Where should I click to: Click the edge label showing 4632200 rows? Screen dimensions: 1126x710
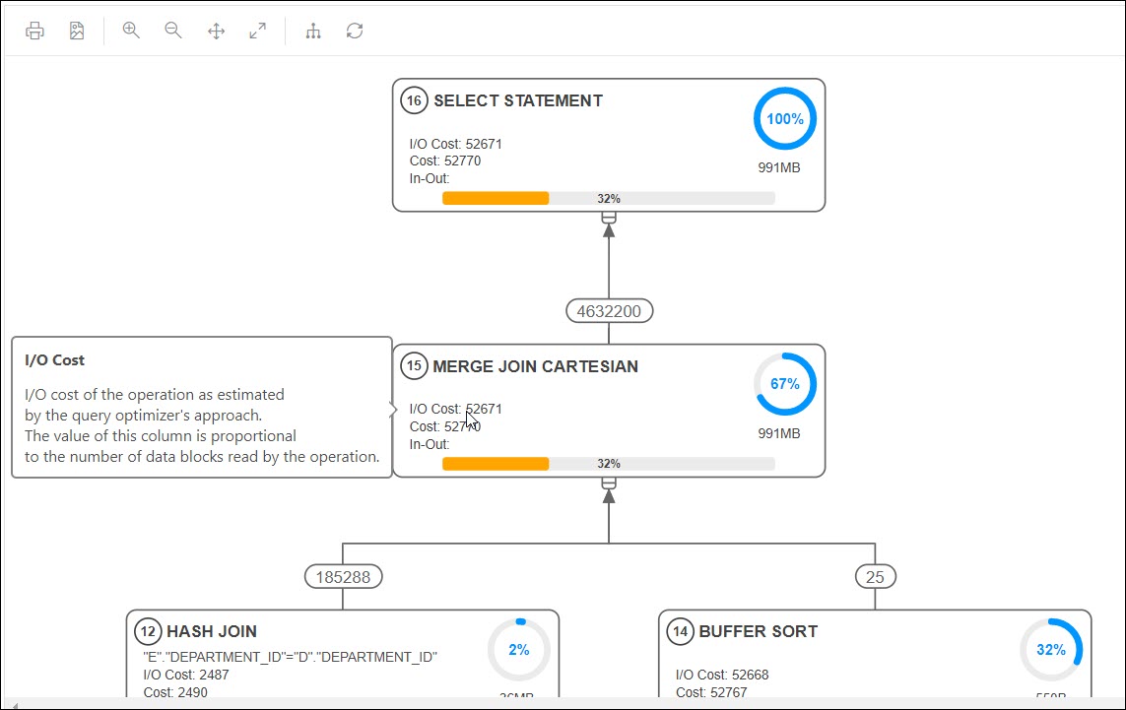pyautogui.click(x=609, y=310)
